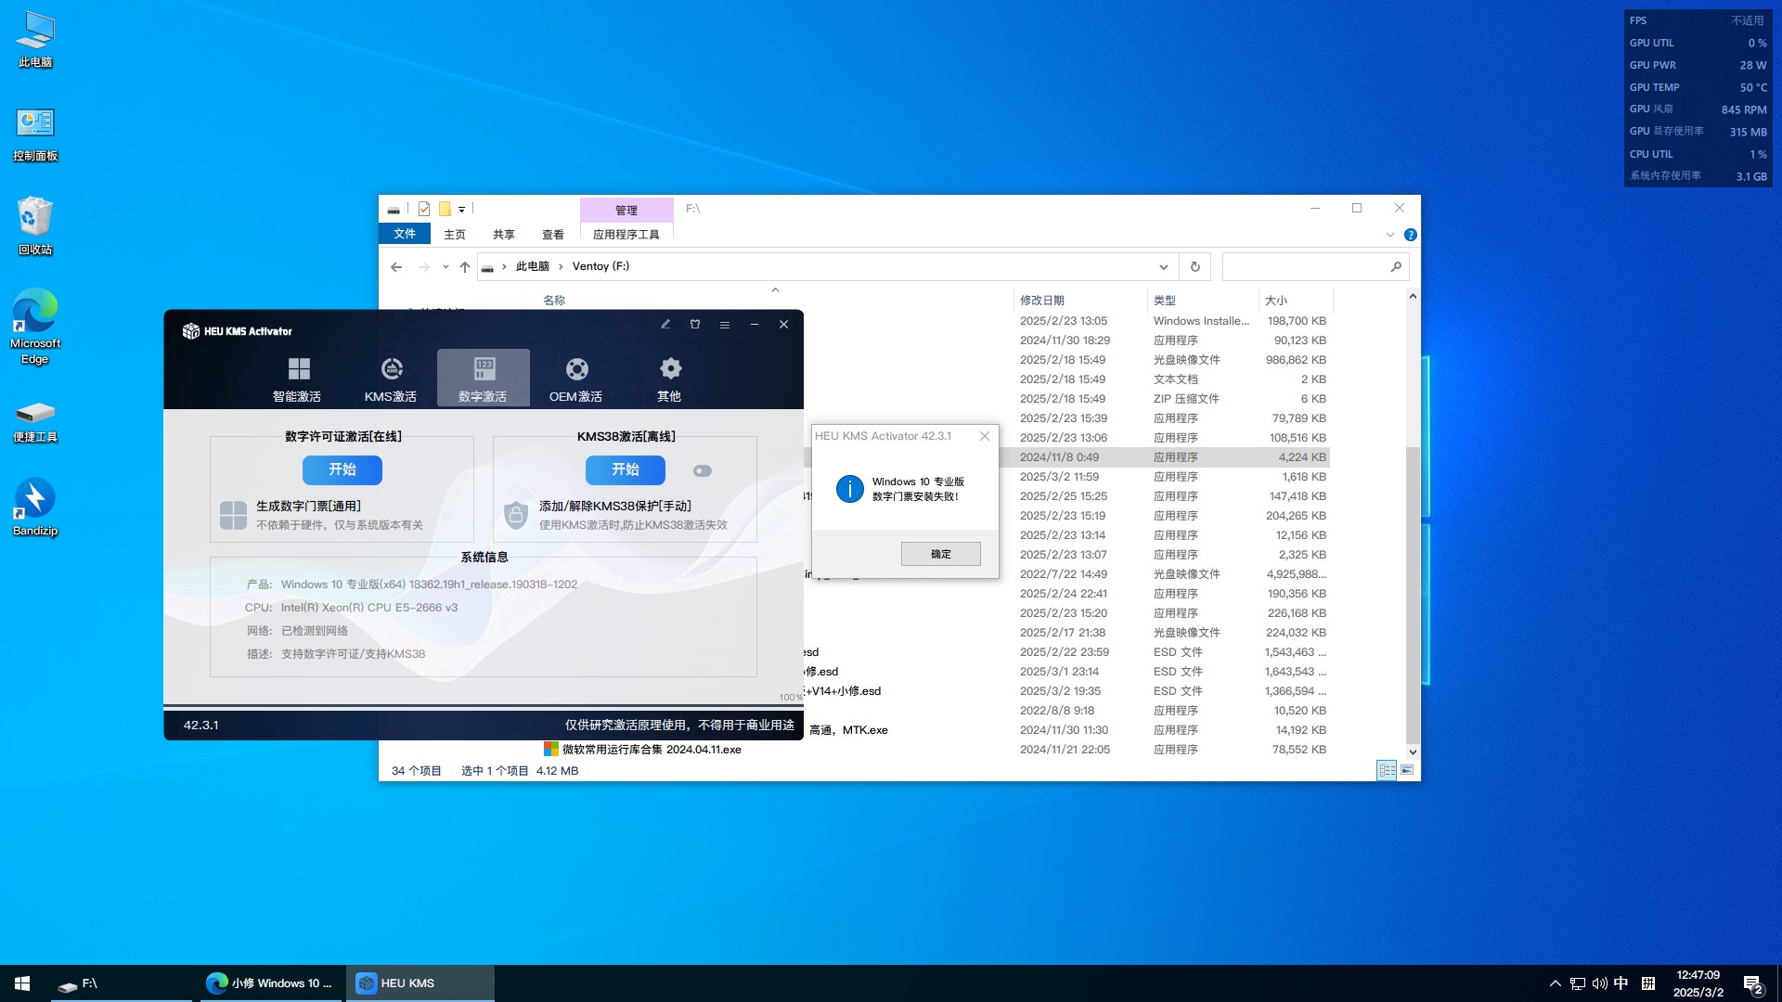1782x1002 pixels.
Task: Expand the chevron after 此电脑 in the breadcrumb
Action: 561,267
